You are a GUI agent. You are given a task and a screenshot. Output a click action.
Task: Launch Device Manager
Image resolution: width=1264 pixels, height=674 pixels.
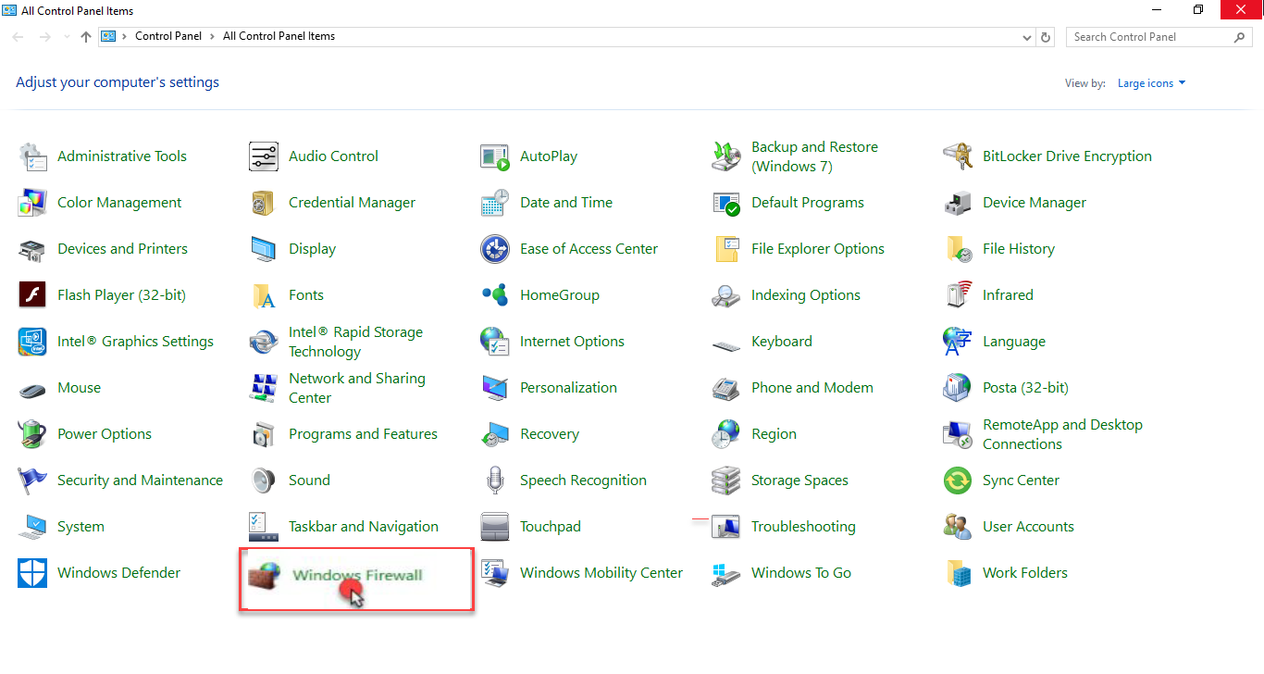pos(1034,202)
